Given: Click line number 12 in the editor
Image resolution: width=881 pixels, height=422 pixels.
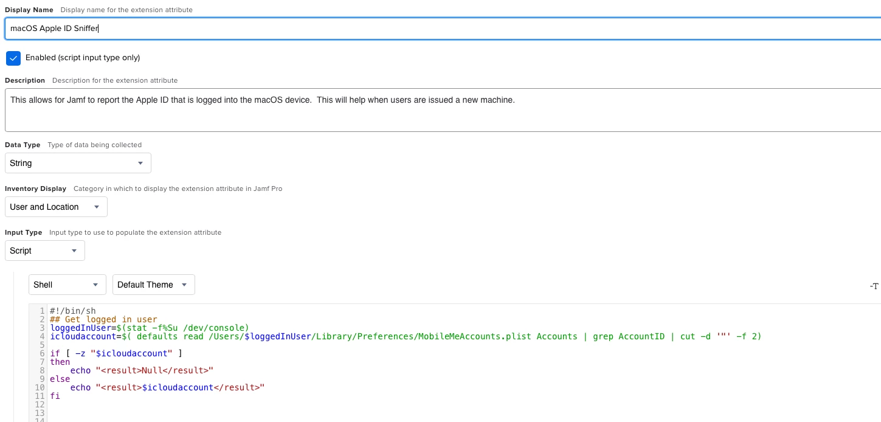Looking at the screenshot, I should 40,404.
